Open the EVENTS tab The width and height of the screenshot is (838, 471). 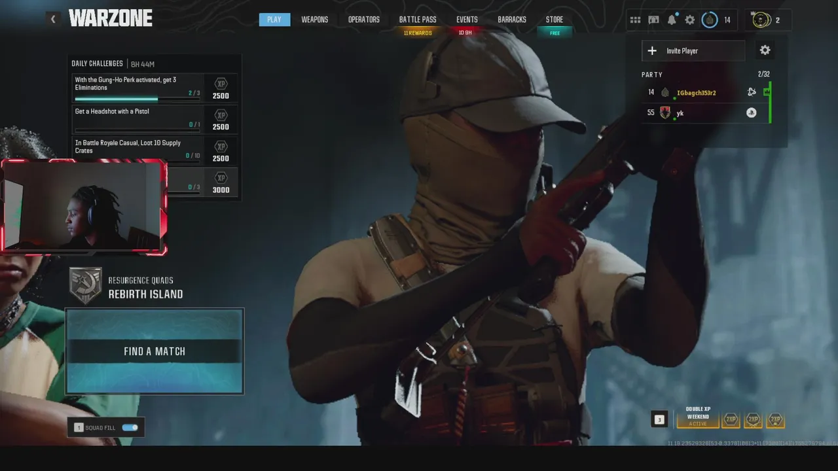click(x=467, y=20)
